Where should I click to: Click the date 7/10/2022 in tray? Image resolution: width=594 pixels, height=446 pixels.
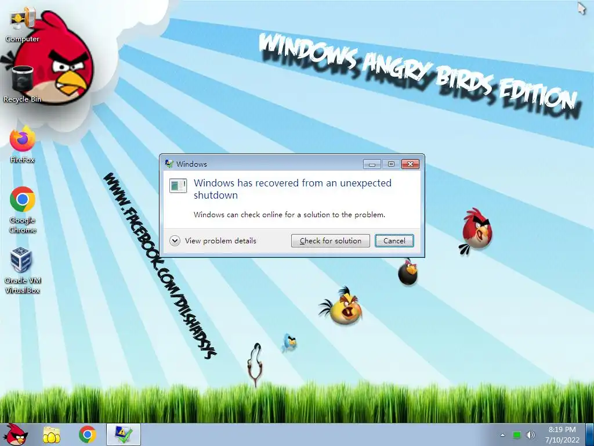(x=562, y=440)
